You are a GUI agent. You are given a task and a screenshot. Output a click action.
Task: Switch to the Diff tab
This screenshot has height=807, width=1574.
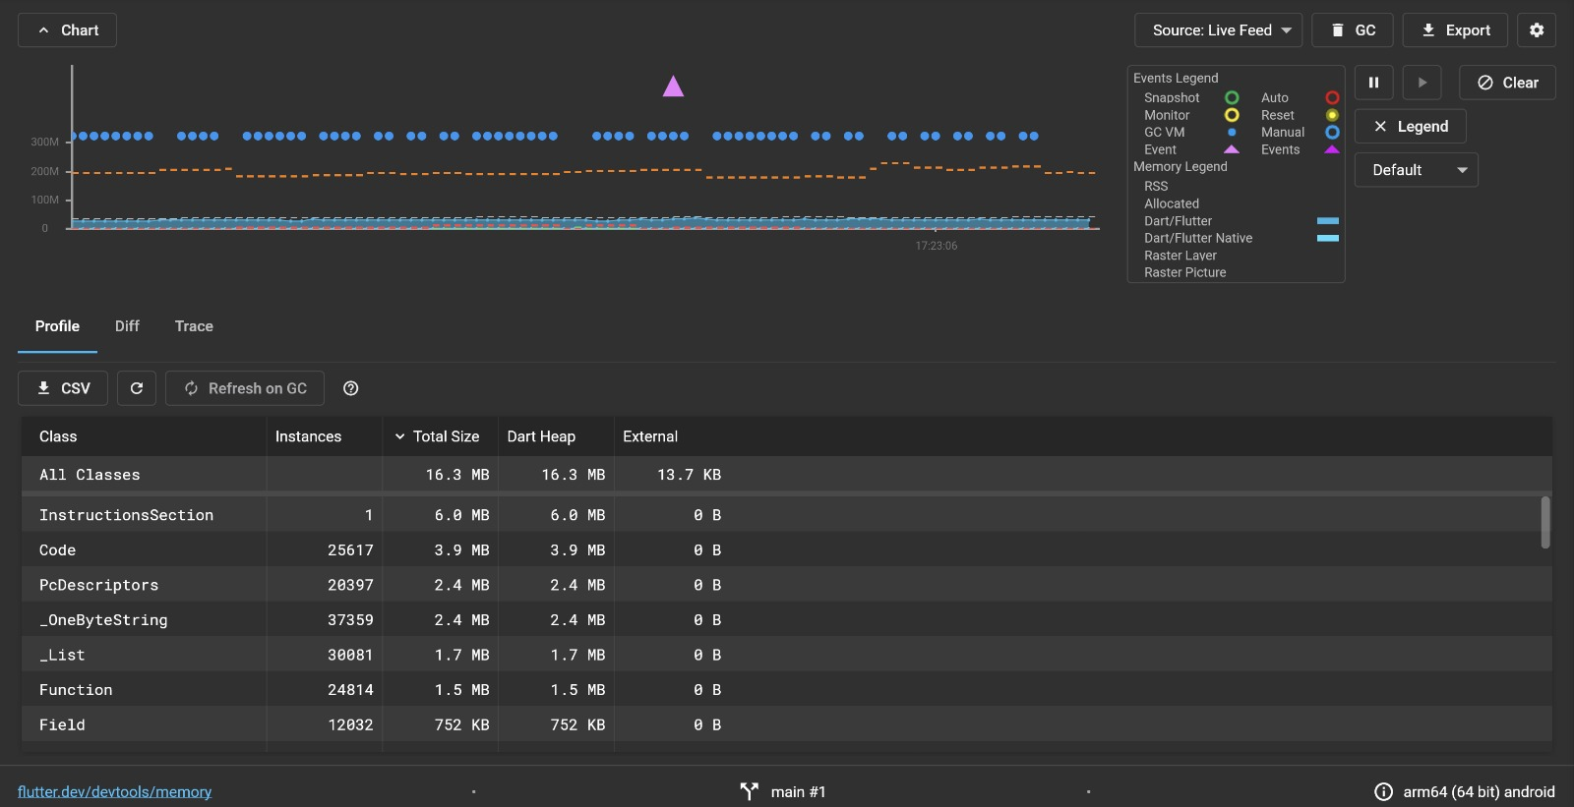(x=127, y=326)
